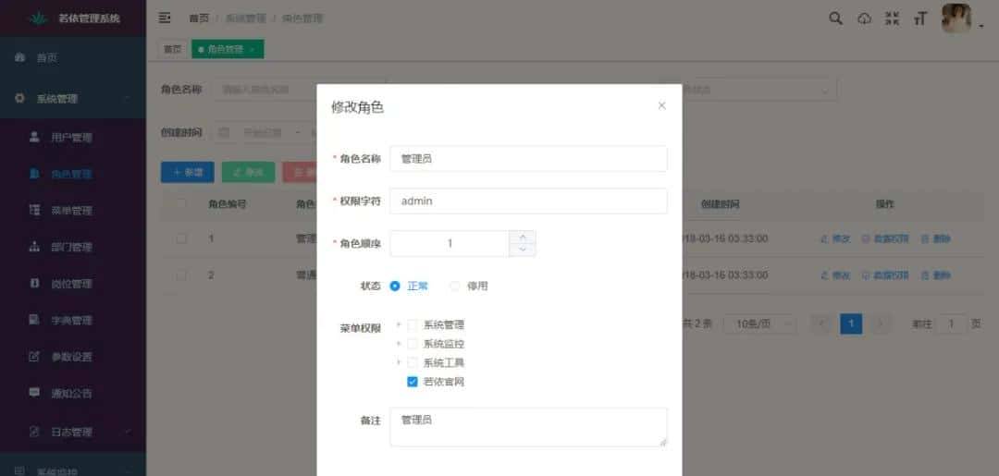
Task: Open the 10条/页 page size dropdown
Action: tap(760, 323)
